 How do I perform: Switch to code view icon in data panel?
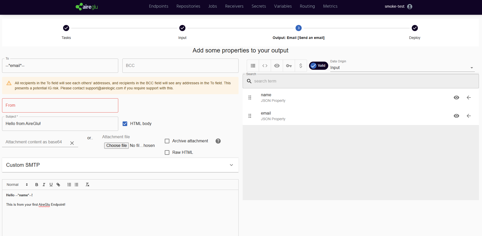(265, 66)
